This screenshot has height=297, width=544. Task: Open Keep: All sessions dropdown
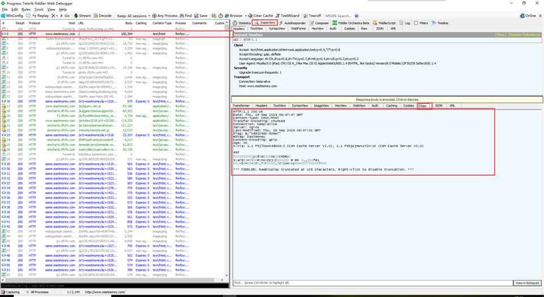click(134, 16)
